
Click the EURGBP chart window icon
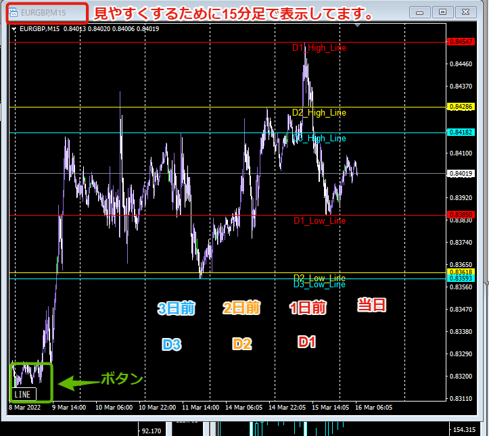(13, 13)
